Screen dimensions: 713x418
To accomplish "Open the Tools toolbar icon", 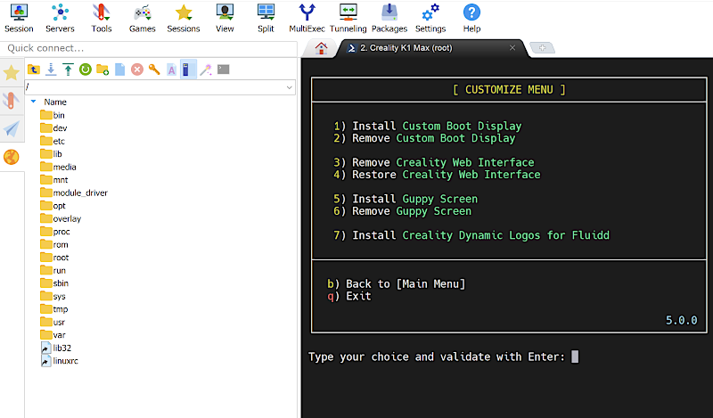I will [102, 18].
